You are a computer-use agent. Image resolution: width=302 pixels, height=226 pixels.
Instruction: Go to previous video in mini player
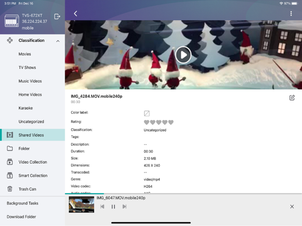(102, 206)
